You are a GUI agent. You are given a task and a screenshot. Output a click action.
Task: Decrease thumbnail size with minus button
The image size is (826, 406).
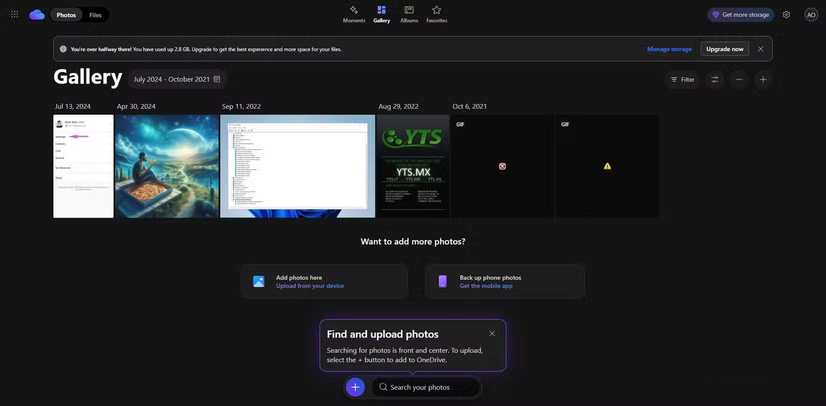[739, 79]
